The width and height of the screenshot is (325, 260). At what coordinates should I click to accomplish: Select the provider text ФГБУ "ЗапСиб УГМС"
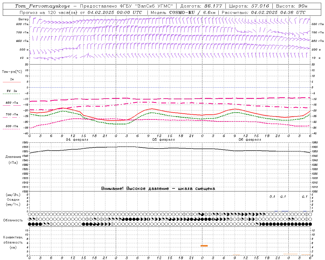click(x=147, y=6)
